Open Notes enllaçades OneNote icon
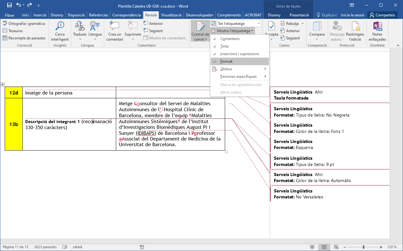Image resolution: width=403 pixels, height=251 pixels. tap(377, 26)
